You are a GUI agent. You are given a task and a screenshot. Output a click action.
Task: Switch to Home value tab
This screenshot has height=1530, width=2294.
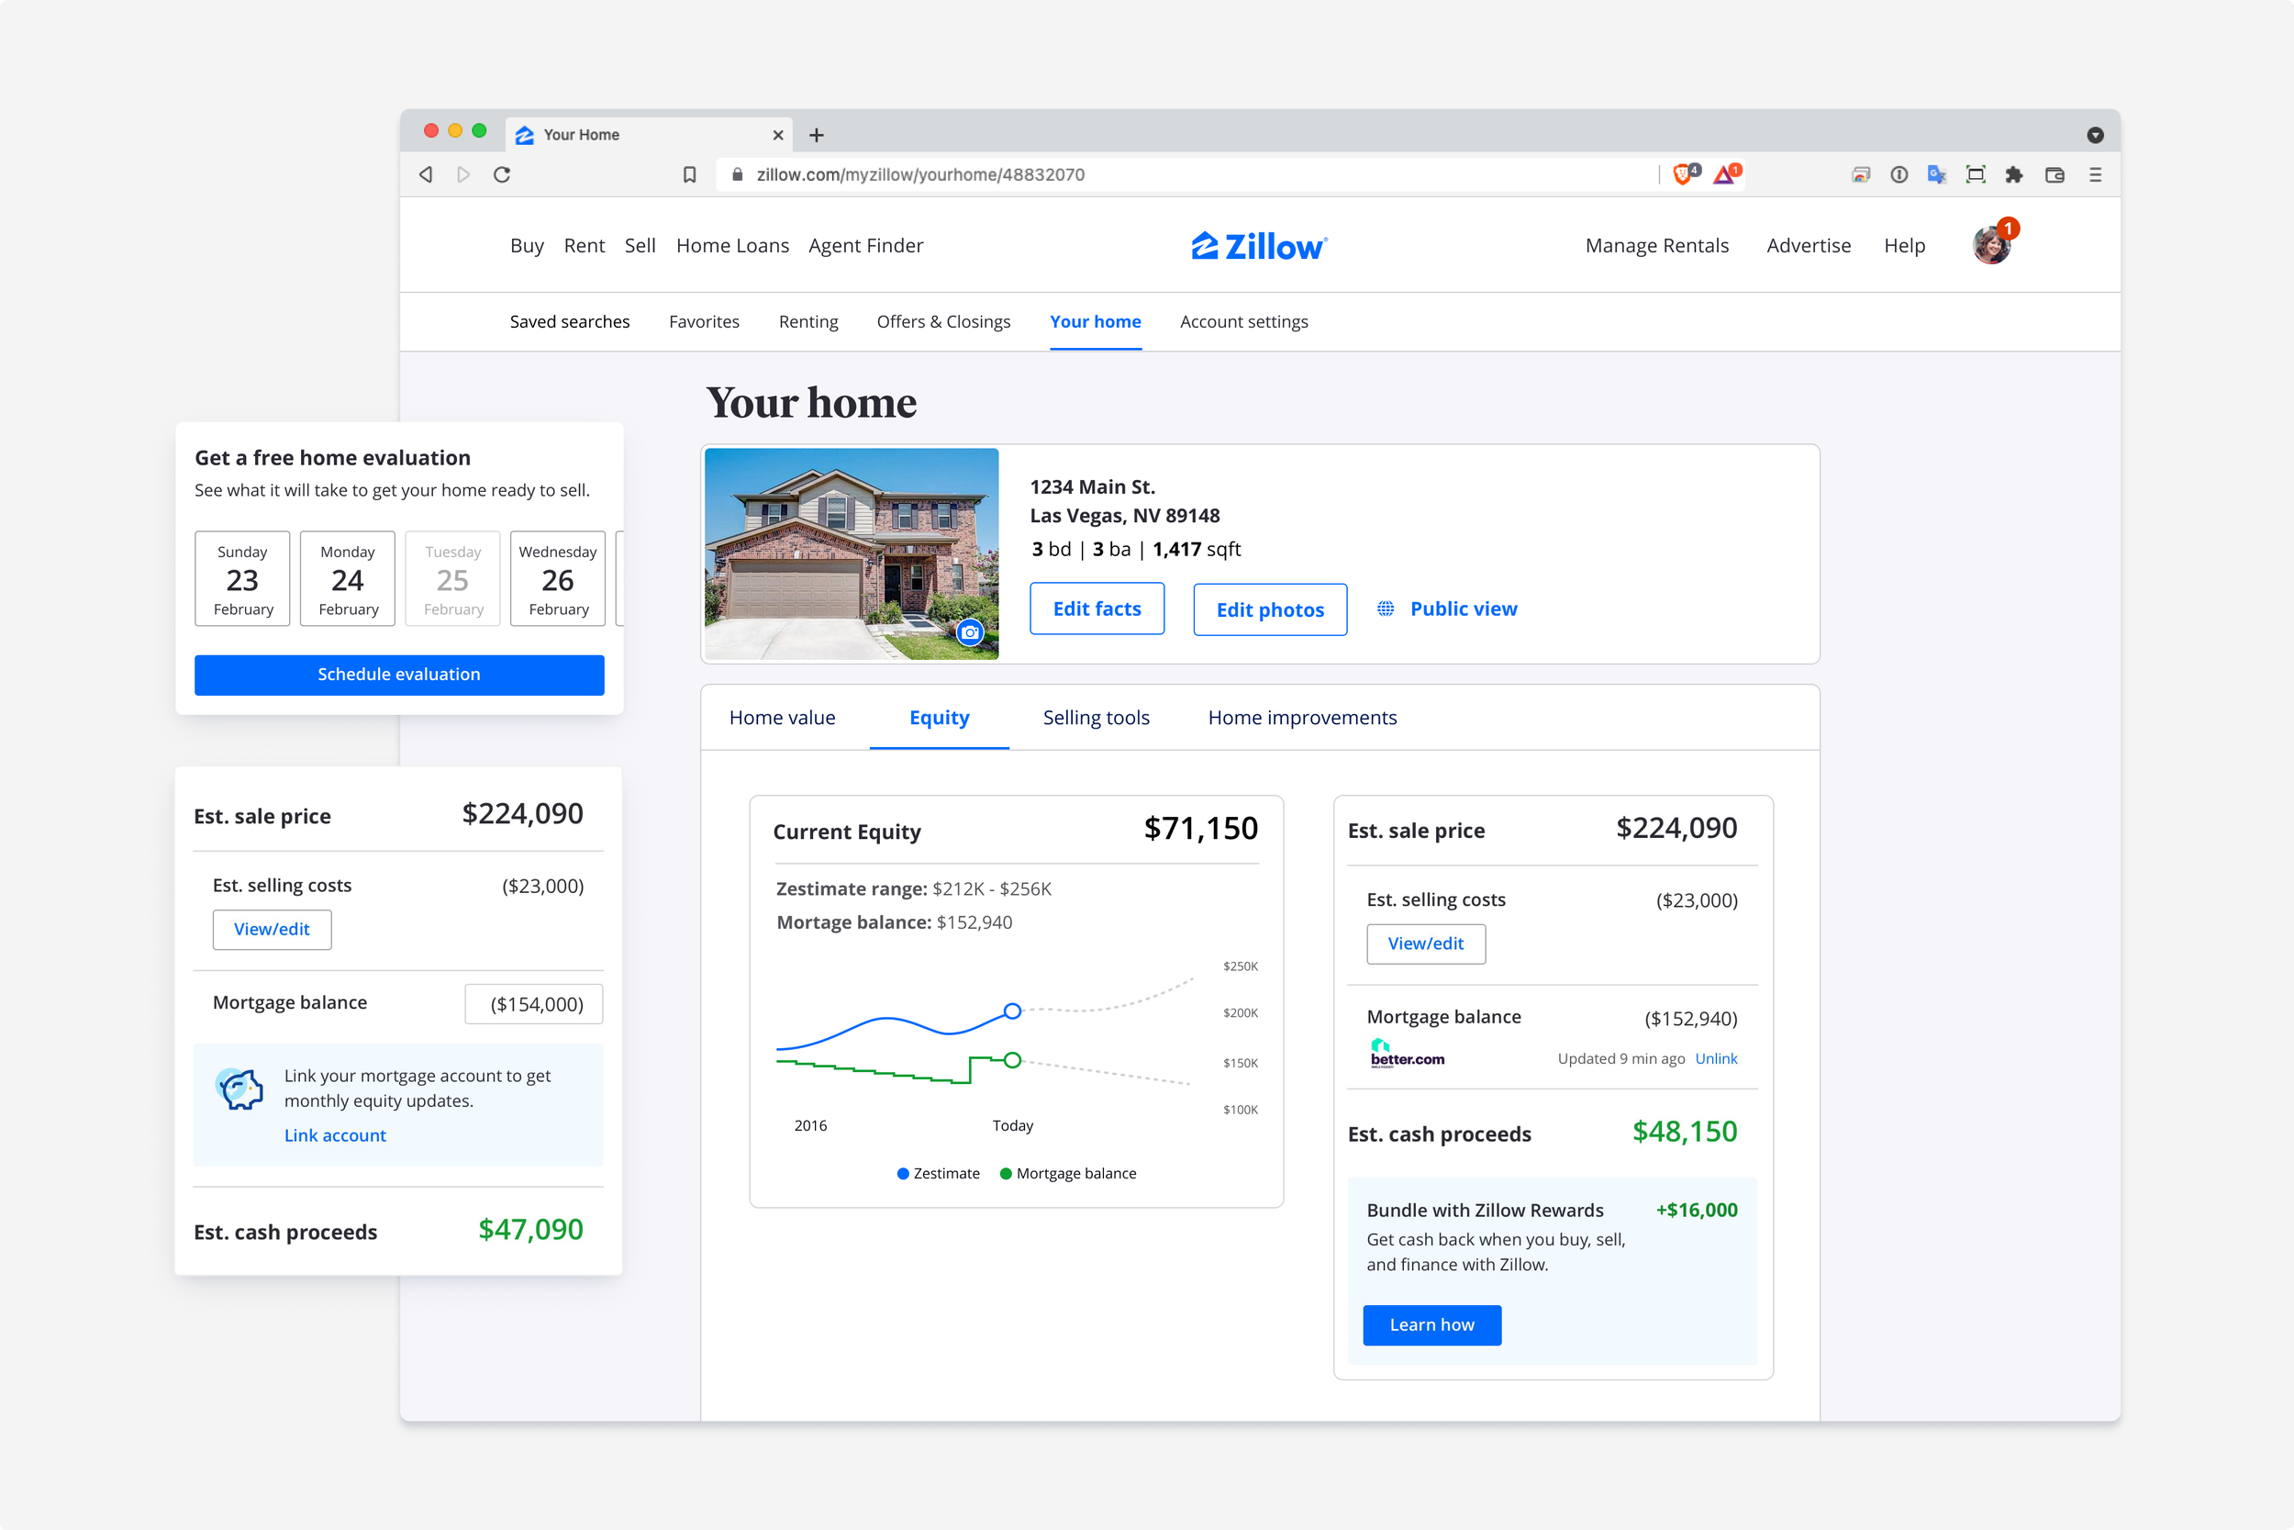782,717
